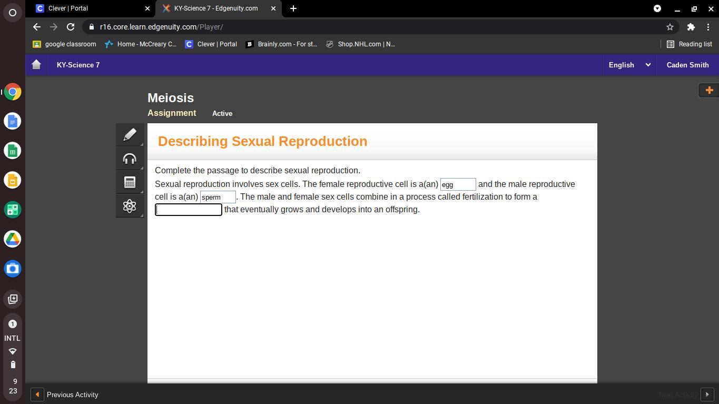
Task: Open Chrome's three-dot menu
Action: pos(708,27)
